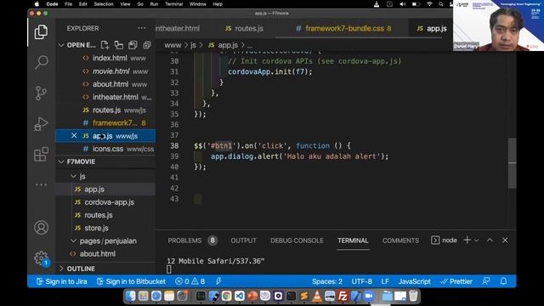This screenshot has width=544, height=306.
Task: Select the app.js editor tab
Action: click(432, 28)
